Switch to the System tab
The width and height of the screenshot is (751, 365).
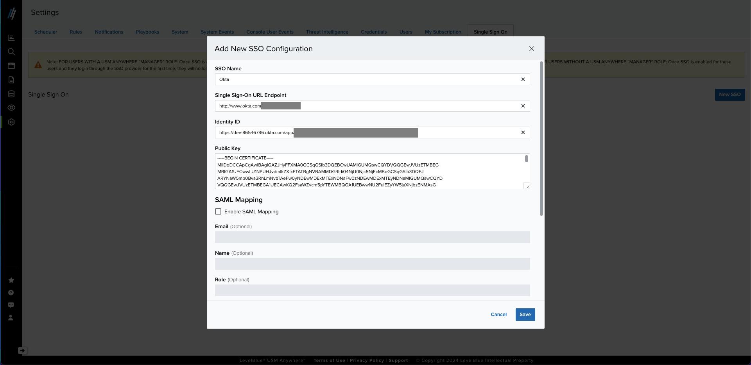pos(180,32)
